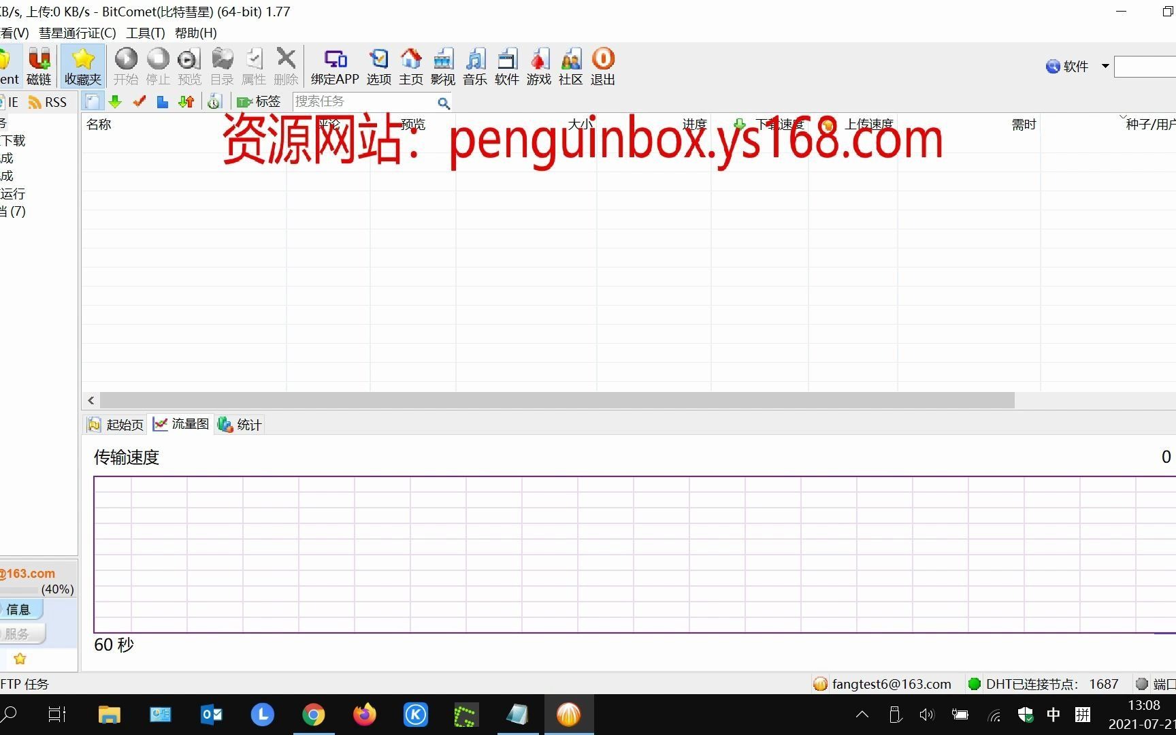
Task: Click the @163.com account link
Action: click(x=28, y=574)
